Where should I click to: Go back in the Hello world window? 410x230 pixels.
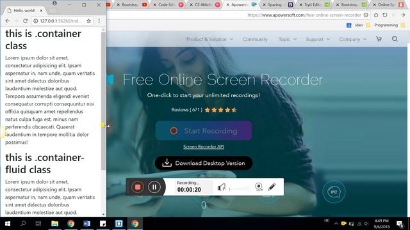(7, 21)
